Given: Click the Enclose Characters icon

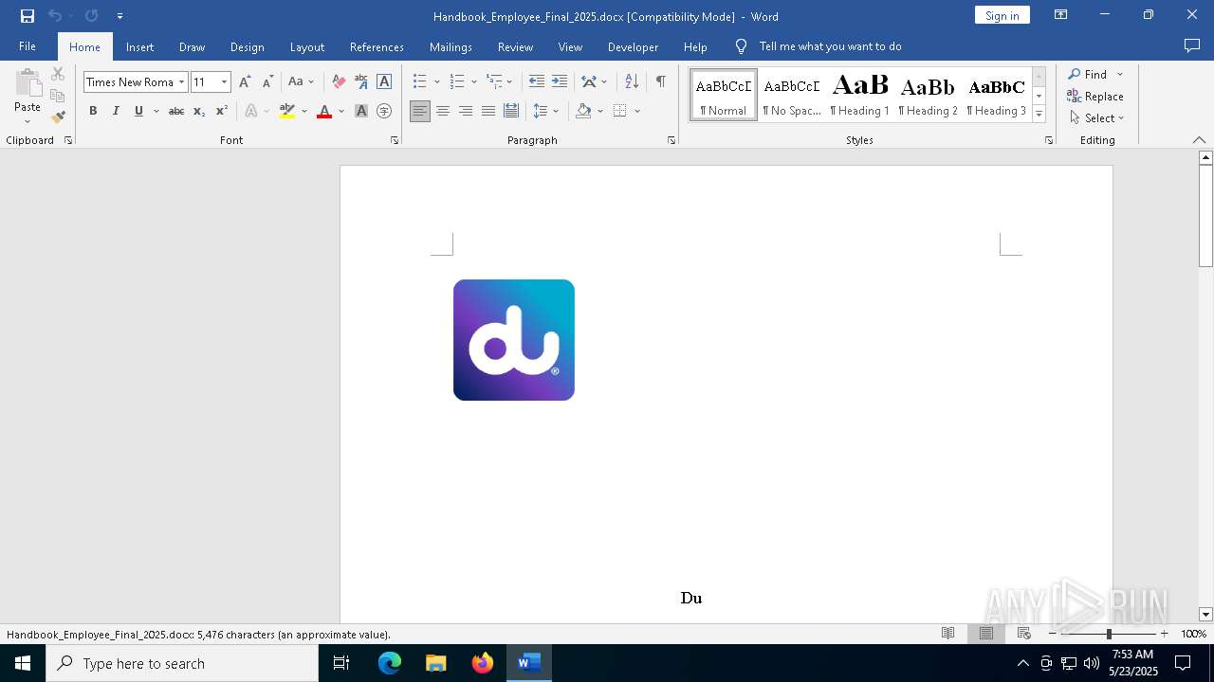Looking at the screenshot, I should (384, 111).
